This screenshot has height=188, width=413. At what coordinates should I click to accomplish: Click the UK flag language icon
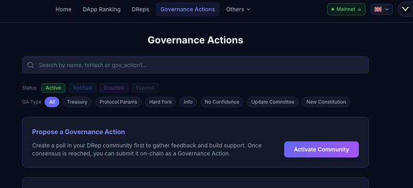[378, 9]
